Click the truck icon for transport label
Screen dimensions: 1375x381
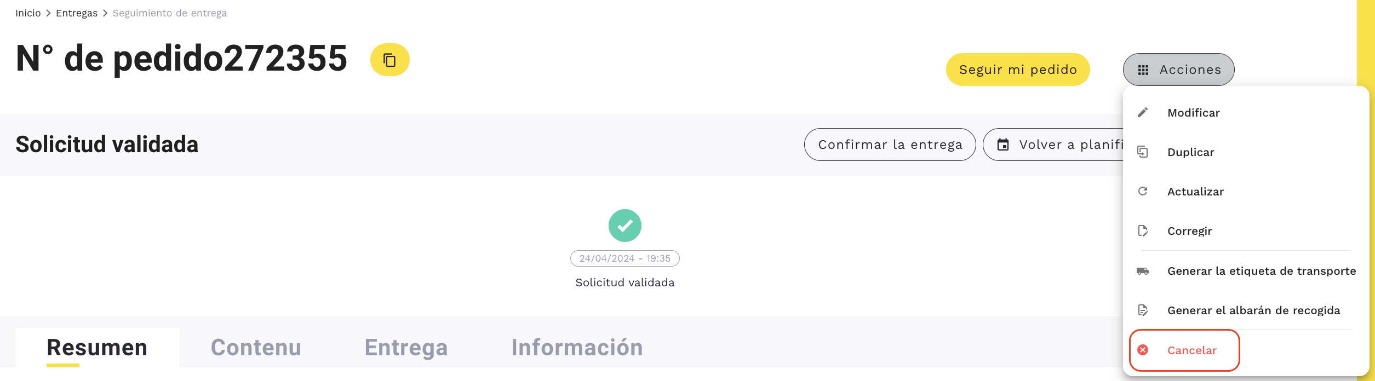(x=1143, y=271)
